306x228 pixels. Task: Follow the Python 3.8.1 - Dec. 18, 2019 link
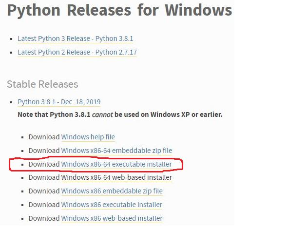coord(59,102)
